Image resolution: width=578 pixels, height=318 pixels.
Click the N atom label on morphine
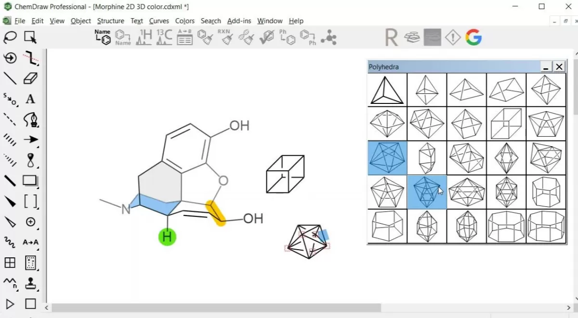point(126,210)
